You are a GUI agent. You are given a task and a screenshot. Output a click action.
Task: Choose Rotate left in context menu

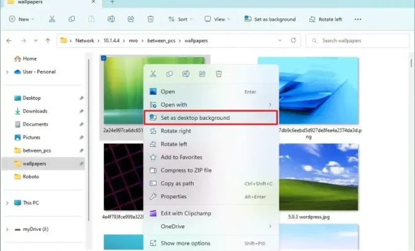click(x=211, y=144)
